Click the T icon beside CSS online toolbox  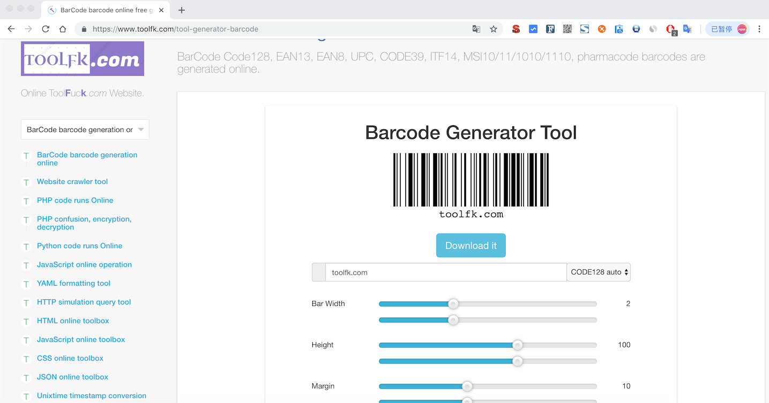(26, 359)
